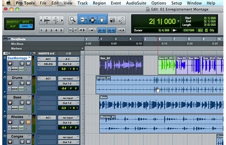The width and height of the screenshot is (226, 145).
Task: Select the Pencil tool
Action: pyautogui.click(x=121, y=20)
